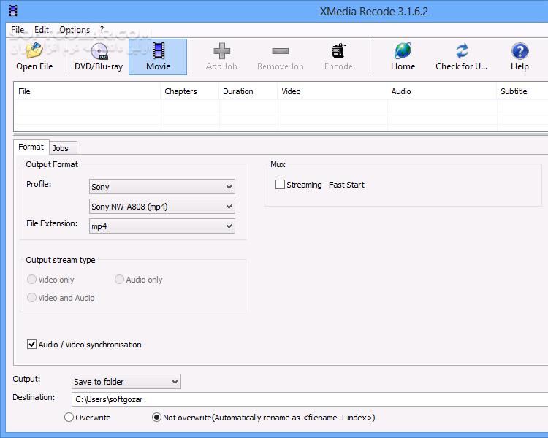This screenshot has height=438, width=548.
Task: Select the Overwrite radio option
Action: (69, 418)
